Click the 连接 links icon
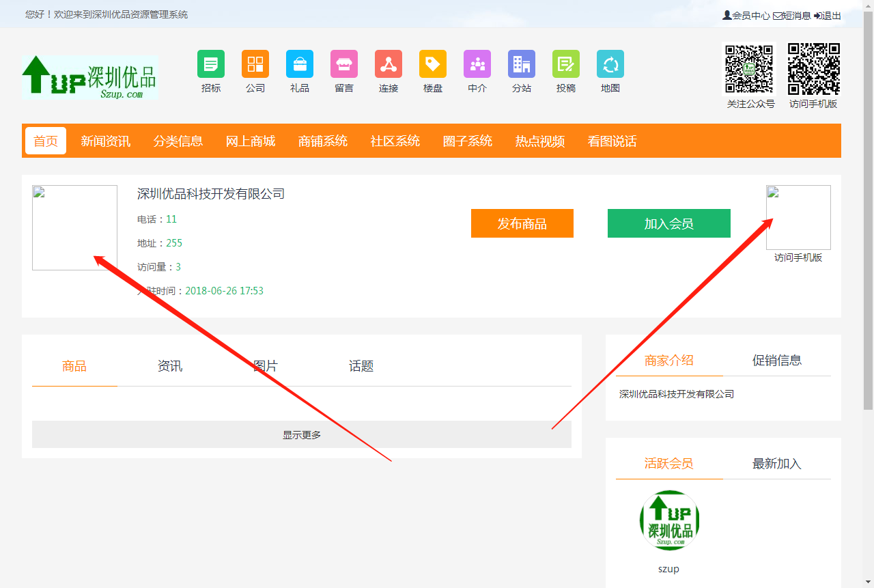Image resolution: width=874 pixels, height=588 pixels. 389,64
